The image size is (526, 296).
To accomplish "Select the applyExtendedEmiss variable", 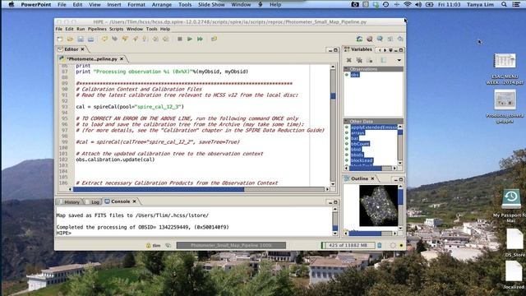I will 374,127.
